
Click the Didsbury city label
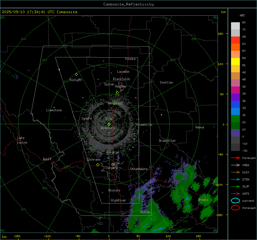108,128
